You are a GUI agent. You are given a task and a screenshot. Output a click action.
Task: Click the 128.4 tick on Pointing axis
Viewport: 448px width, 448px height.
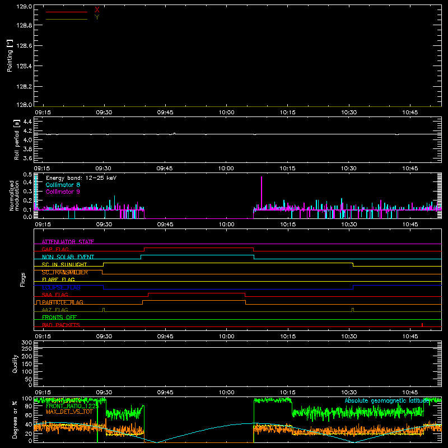24,66
